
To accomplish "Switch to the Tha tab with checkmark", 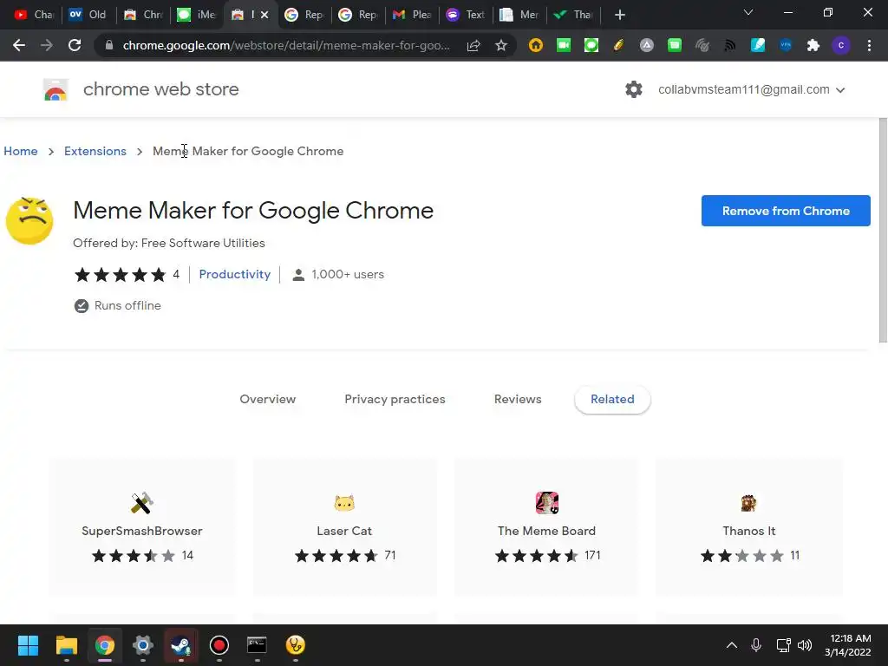I will tap(573, 15).
